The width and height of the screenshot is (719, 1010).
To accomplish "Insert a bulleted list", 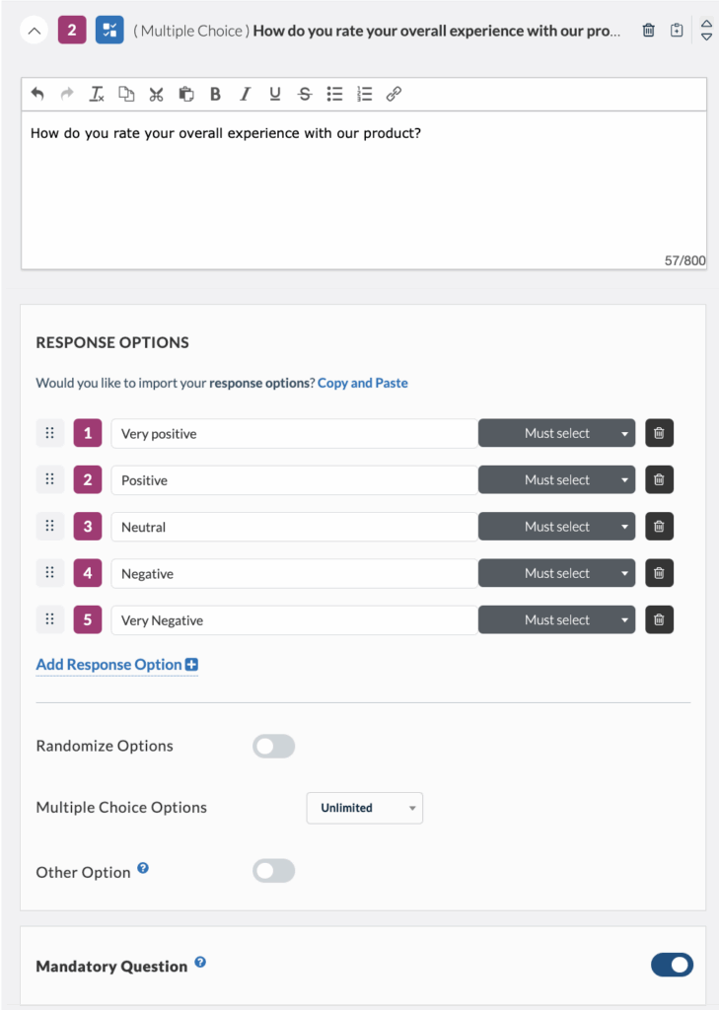I will click(334, 94).
